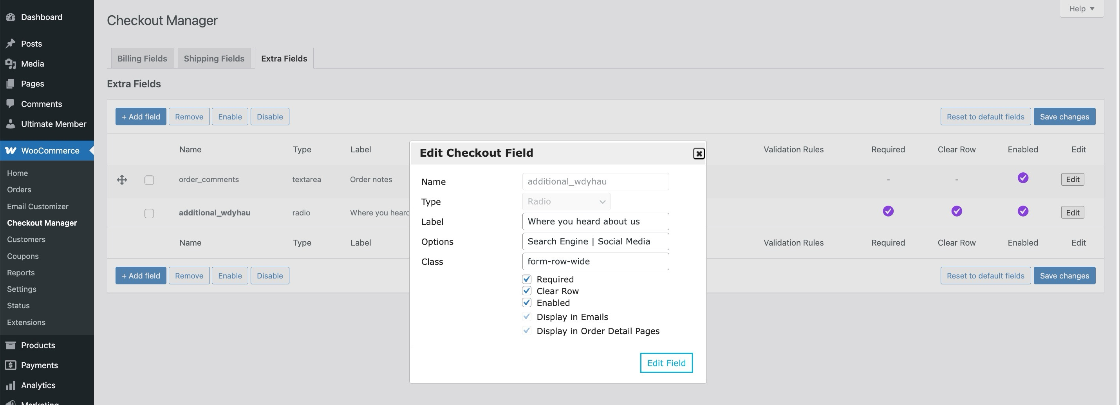Open the Shipping Fields tab
1120x405 pixels.
pos(214,58)
